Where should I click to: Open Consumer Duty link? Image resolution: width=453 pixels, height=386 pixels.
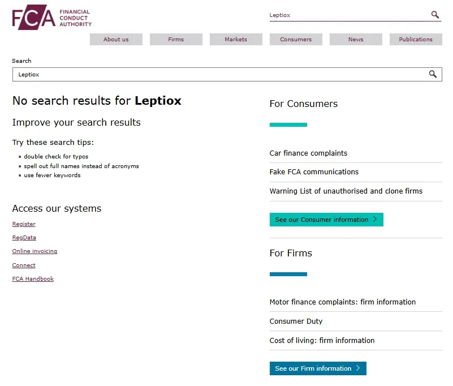pos(296,321)
